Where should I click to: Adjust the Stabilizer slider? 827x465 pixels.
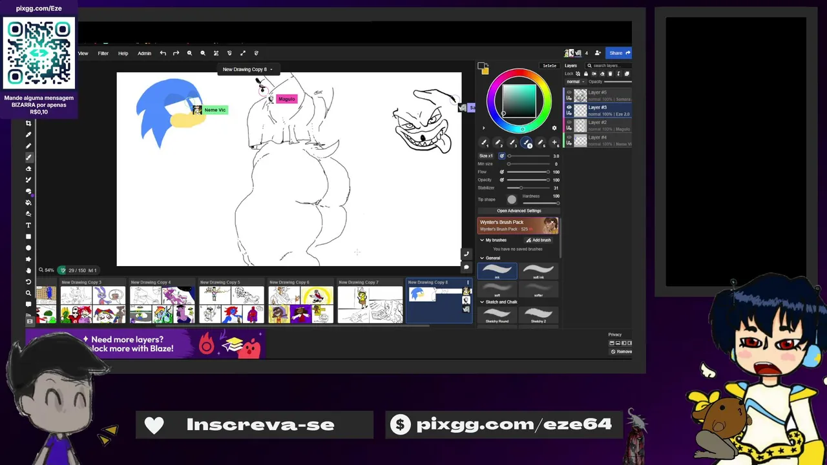(529, 188)
